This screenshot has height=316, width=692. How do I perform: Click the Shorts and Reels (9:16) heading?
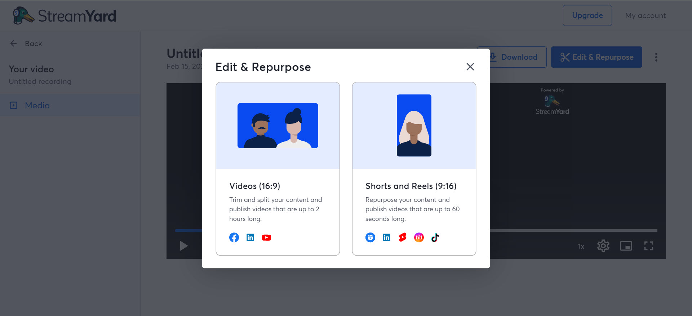[x=411, y=186]
